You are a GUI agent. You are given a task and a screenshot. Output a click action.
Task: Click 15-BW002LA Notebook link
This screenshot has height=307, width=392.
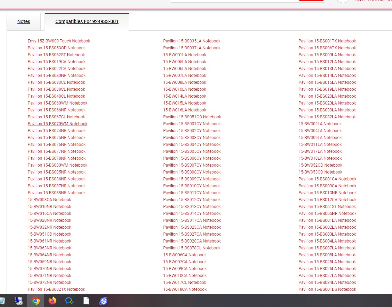(320, 124)
